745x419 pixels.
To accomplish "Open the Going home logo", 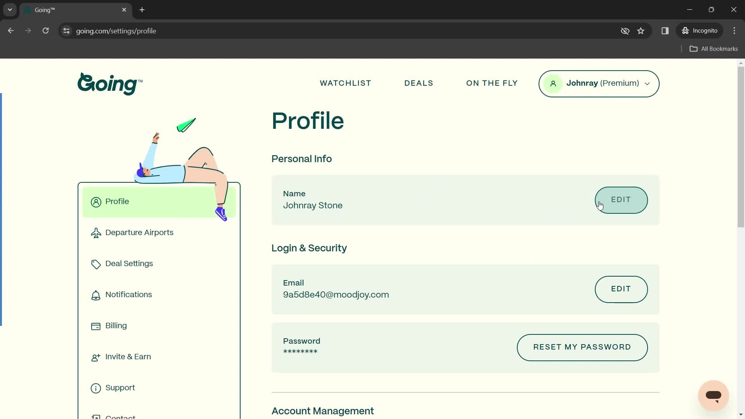I will [x=111, y=83].
